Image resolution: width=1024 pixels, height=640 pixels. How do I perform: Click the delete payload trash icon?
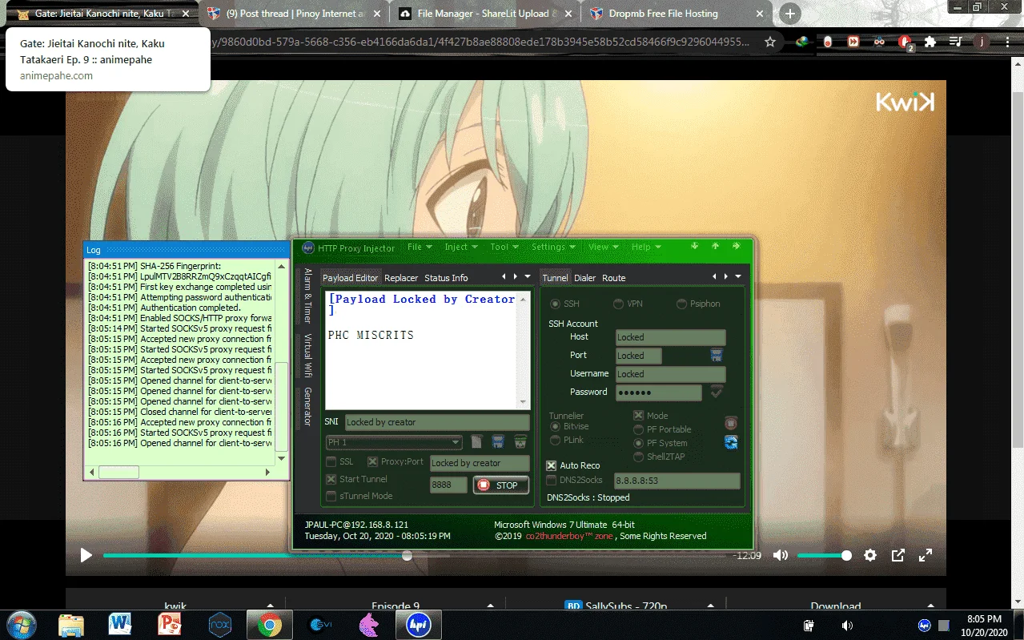click(520, 441)
